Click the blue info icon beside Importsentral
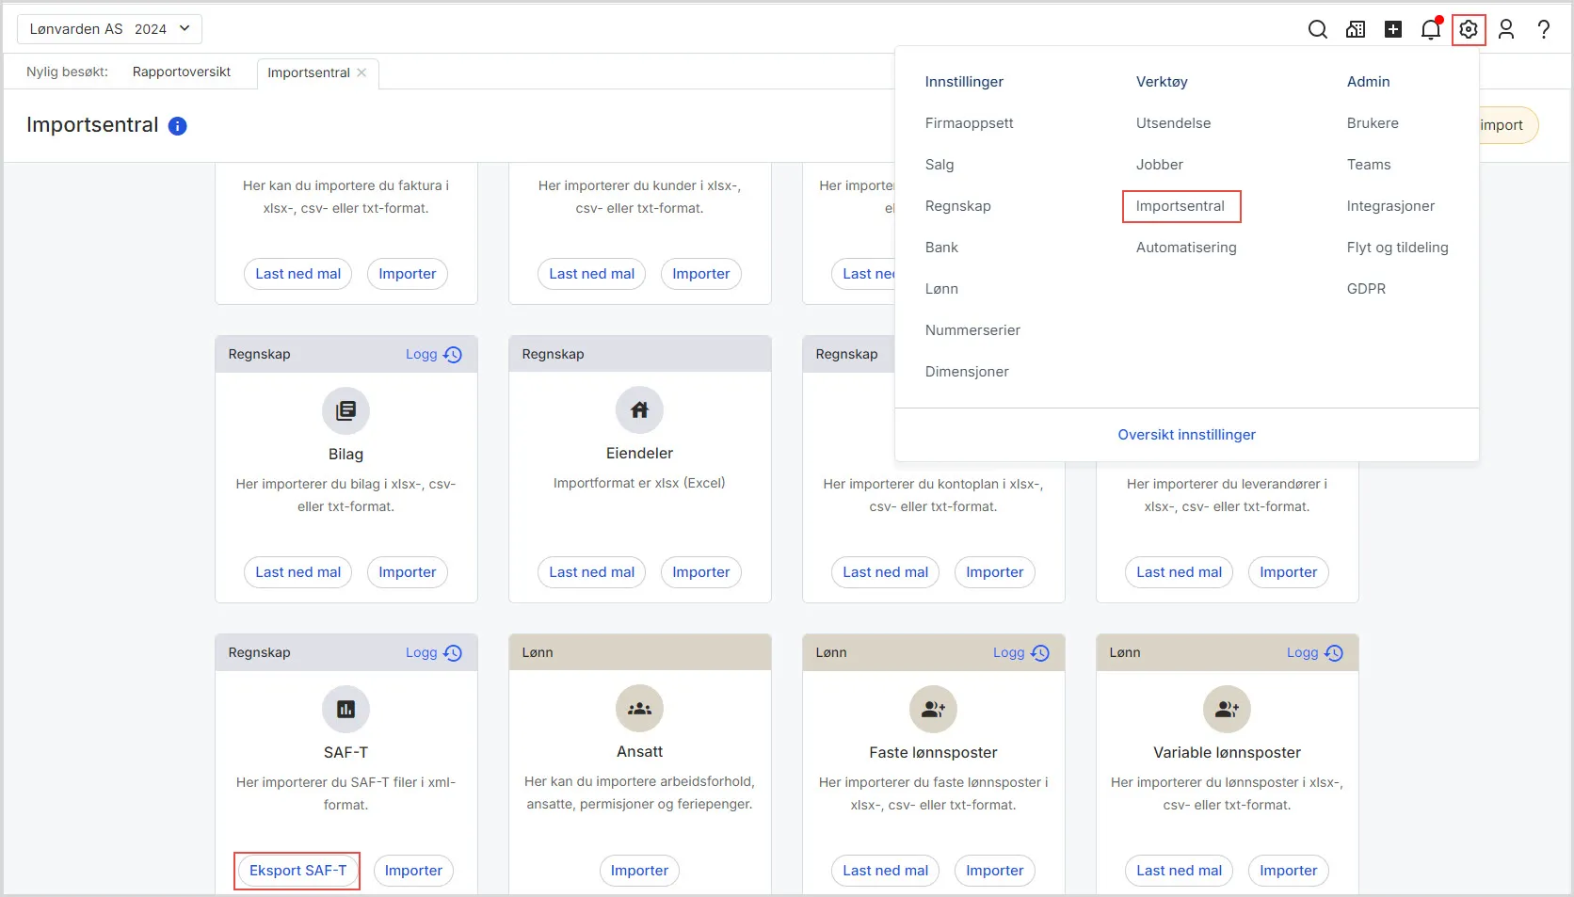Screen dimensions: 1574x897 [x=177, y=126]
